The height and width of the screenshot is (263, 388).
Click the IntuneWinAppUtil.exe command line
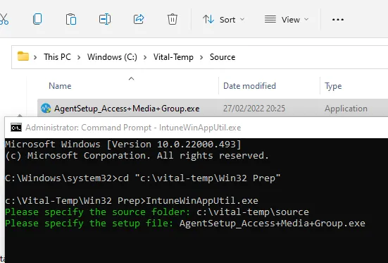tap(132, 200)
